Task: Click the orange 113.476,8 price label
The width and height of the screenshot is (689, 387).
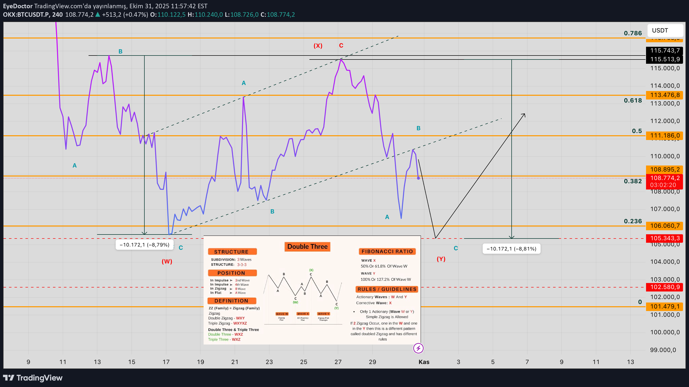Action: point(665,95)
